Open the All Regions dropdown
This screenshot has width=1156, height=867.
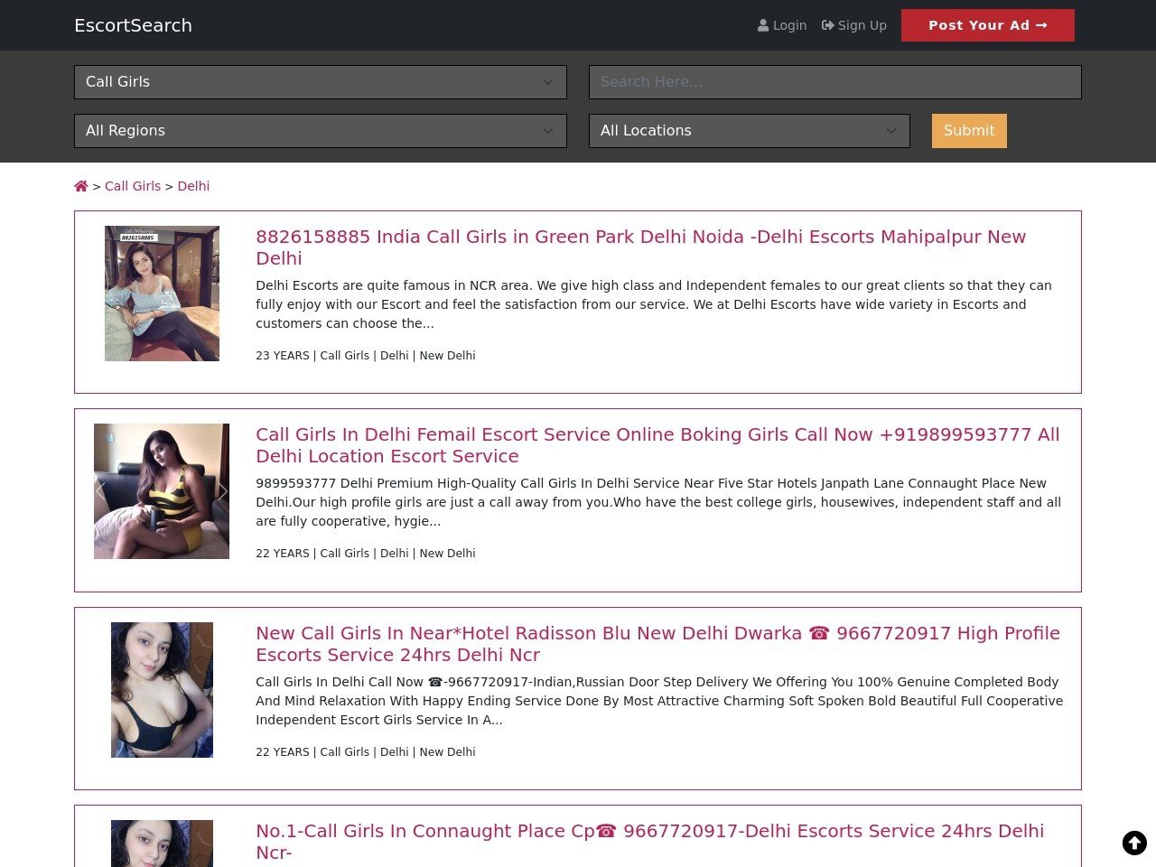321,131
